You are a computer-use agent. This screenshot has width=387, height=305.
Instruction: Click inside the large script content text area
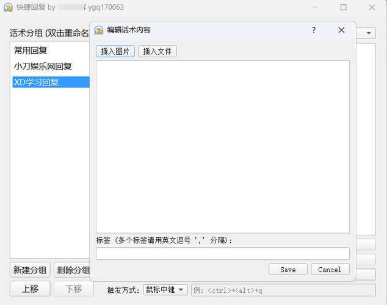pyautogui.click(x=222, y=146)
